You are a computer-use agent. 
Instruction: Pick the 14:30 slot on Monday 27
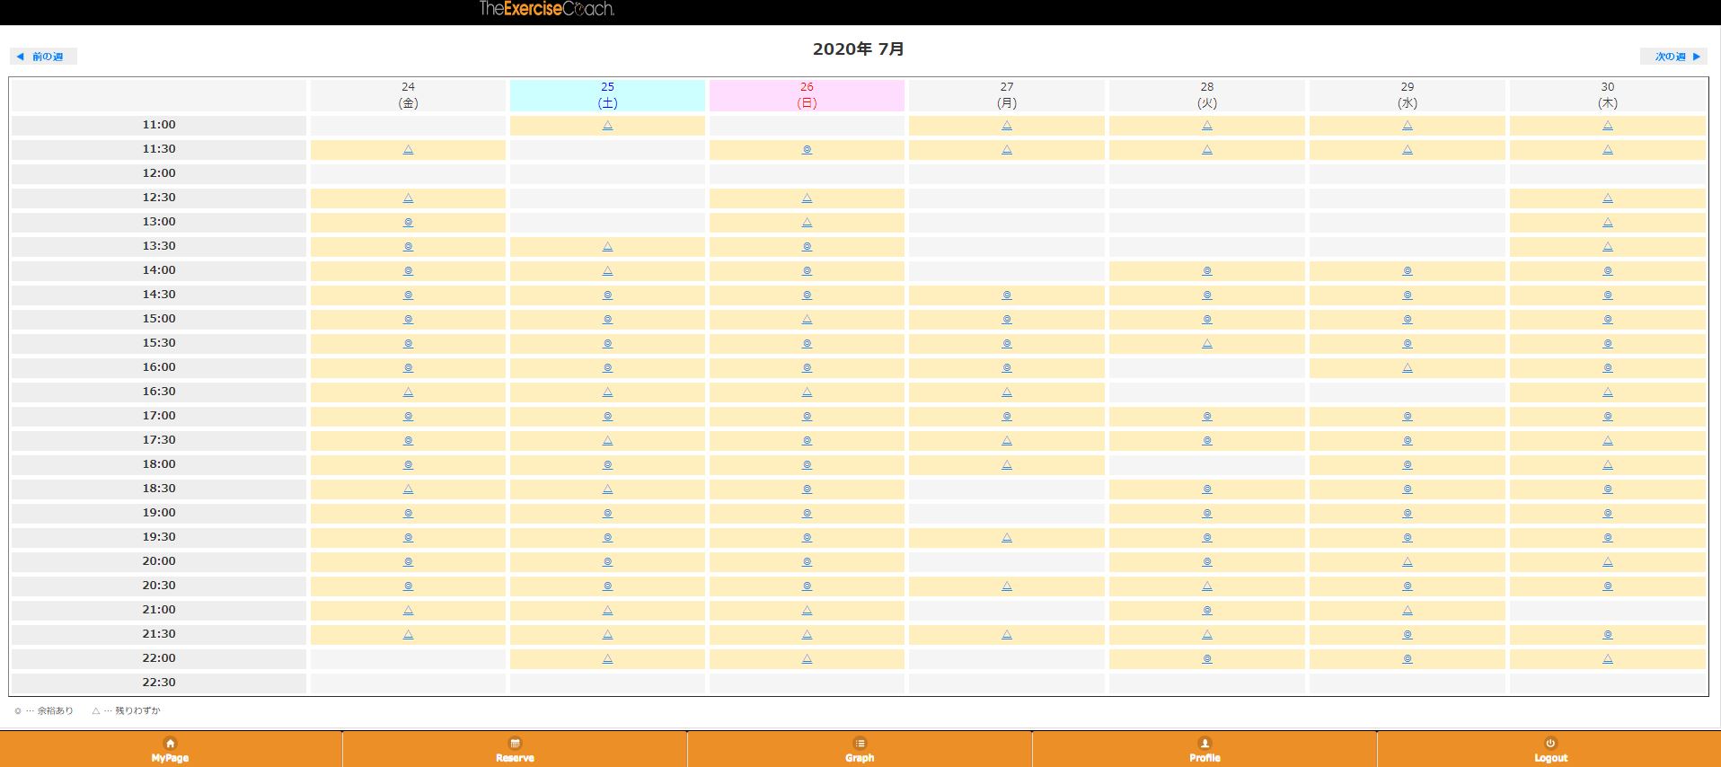[1007, 295]
